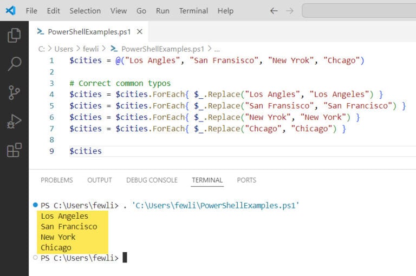Click the comment "# Correct common typos"
Viewport: 416px width, 276px height.
120,83
